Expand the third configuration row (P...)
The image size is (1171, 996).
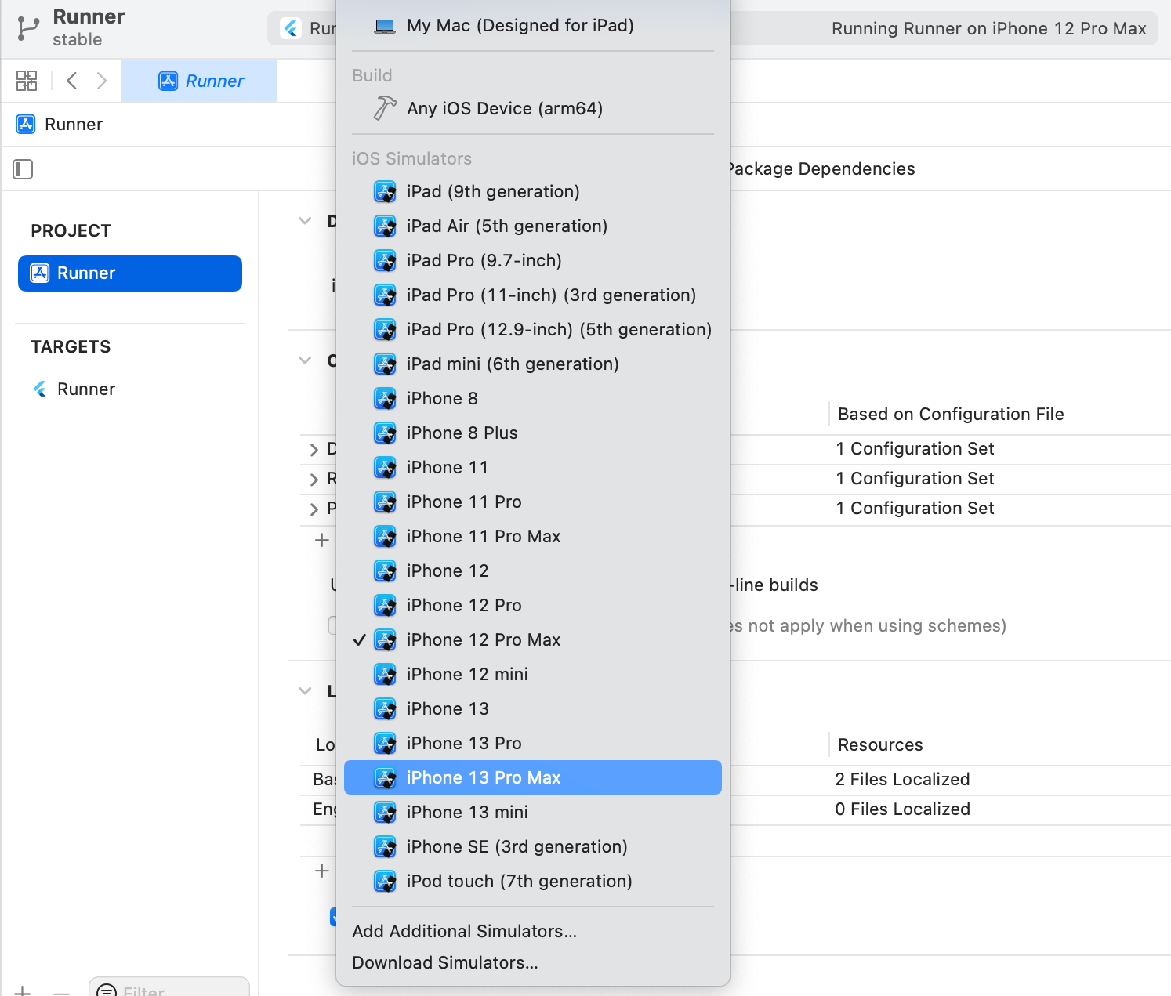tap(314, 509)
